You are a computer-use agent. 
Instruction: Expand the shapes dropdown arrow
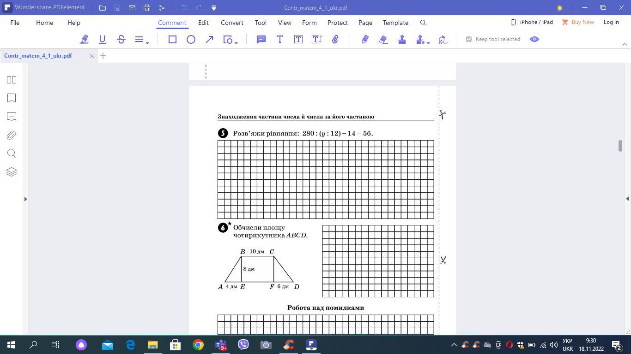(236, 42)
